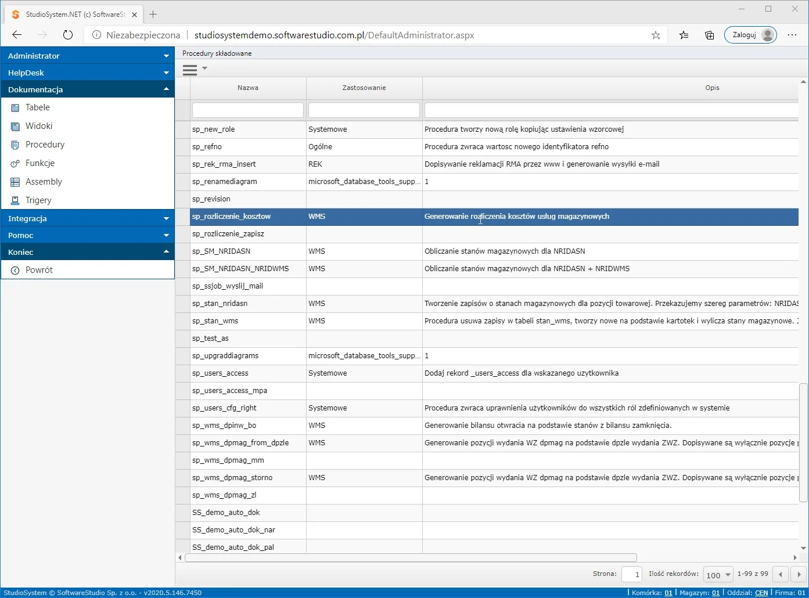Sort by the Nazwa column header
Screen dimensions: 809x598
[248, 88]
